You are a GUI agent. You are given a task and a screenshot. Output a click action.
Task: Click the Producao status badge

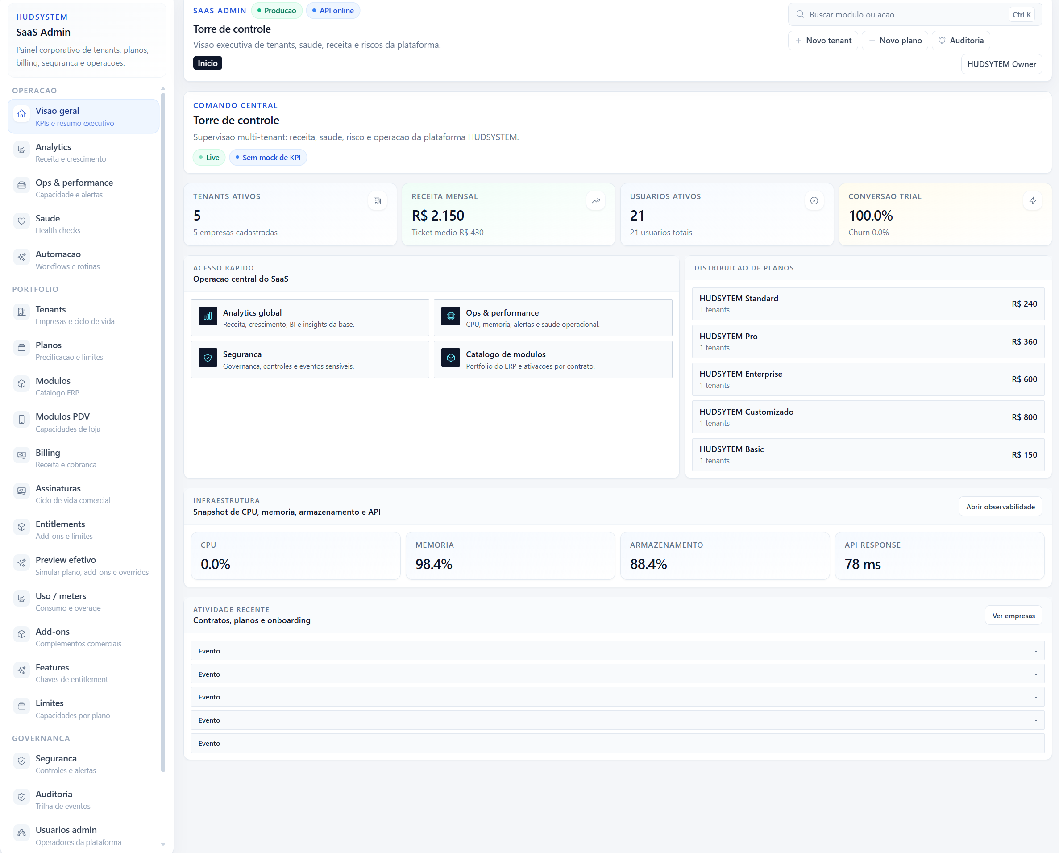click(277, 10)
